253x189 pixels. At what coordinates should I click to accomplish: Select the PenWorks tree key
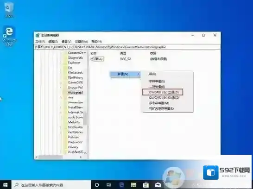tap(75, 132)
